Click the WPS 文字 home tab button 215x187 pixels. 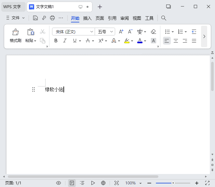coord(12,7)
